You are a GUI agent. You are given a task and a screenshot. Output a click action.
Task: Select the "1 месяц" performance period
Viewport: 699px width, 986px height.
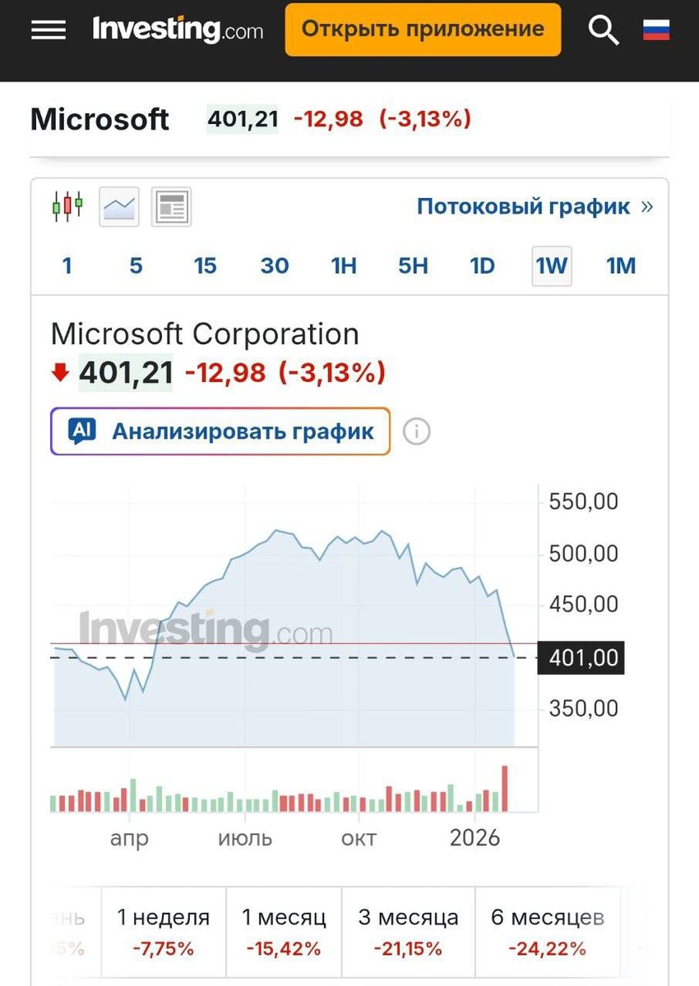coord(284,933)
